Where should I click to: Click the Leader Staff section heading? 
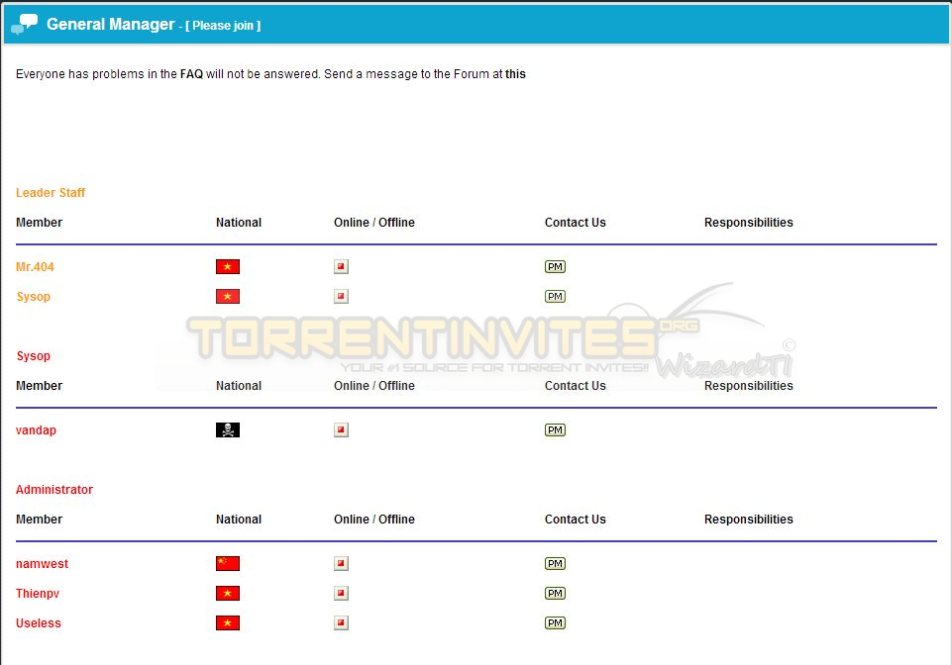pos(51,193)
